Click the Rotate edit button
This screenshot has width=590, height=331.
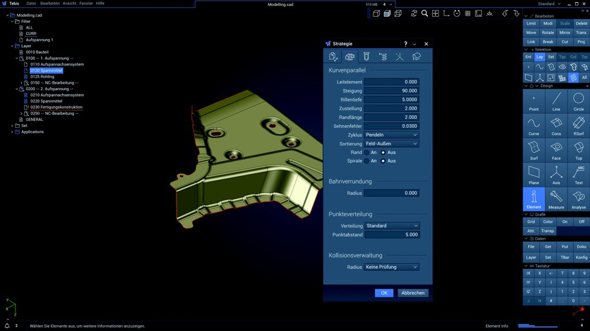coord(548,33)
